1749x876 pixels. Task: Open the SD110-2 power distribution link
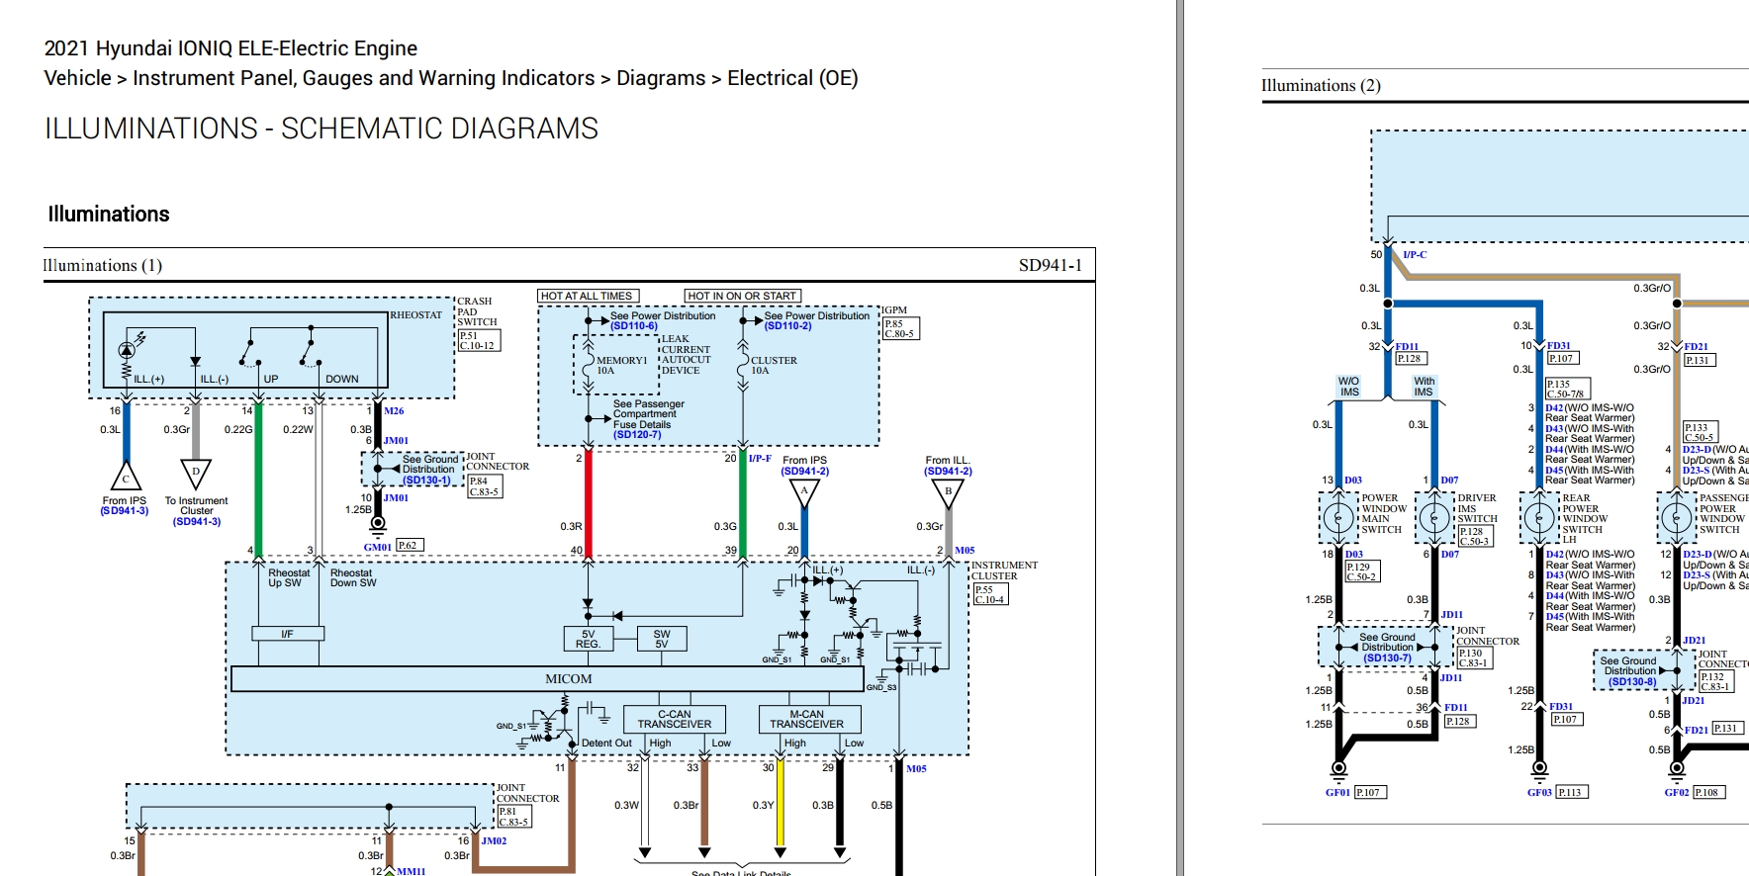tap(787, 326)
